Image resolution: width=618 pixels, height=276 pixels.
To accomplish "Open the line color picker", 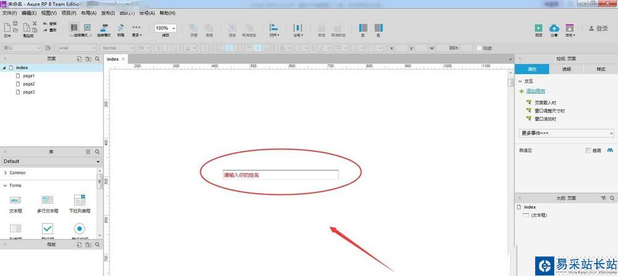I will click(x=324, y=48).
